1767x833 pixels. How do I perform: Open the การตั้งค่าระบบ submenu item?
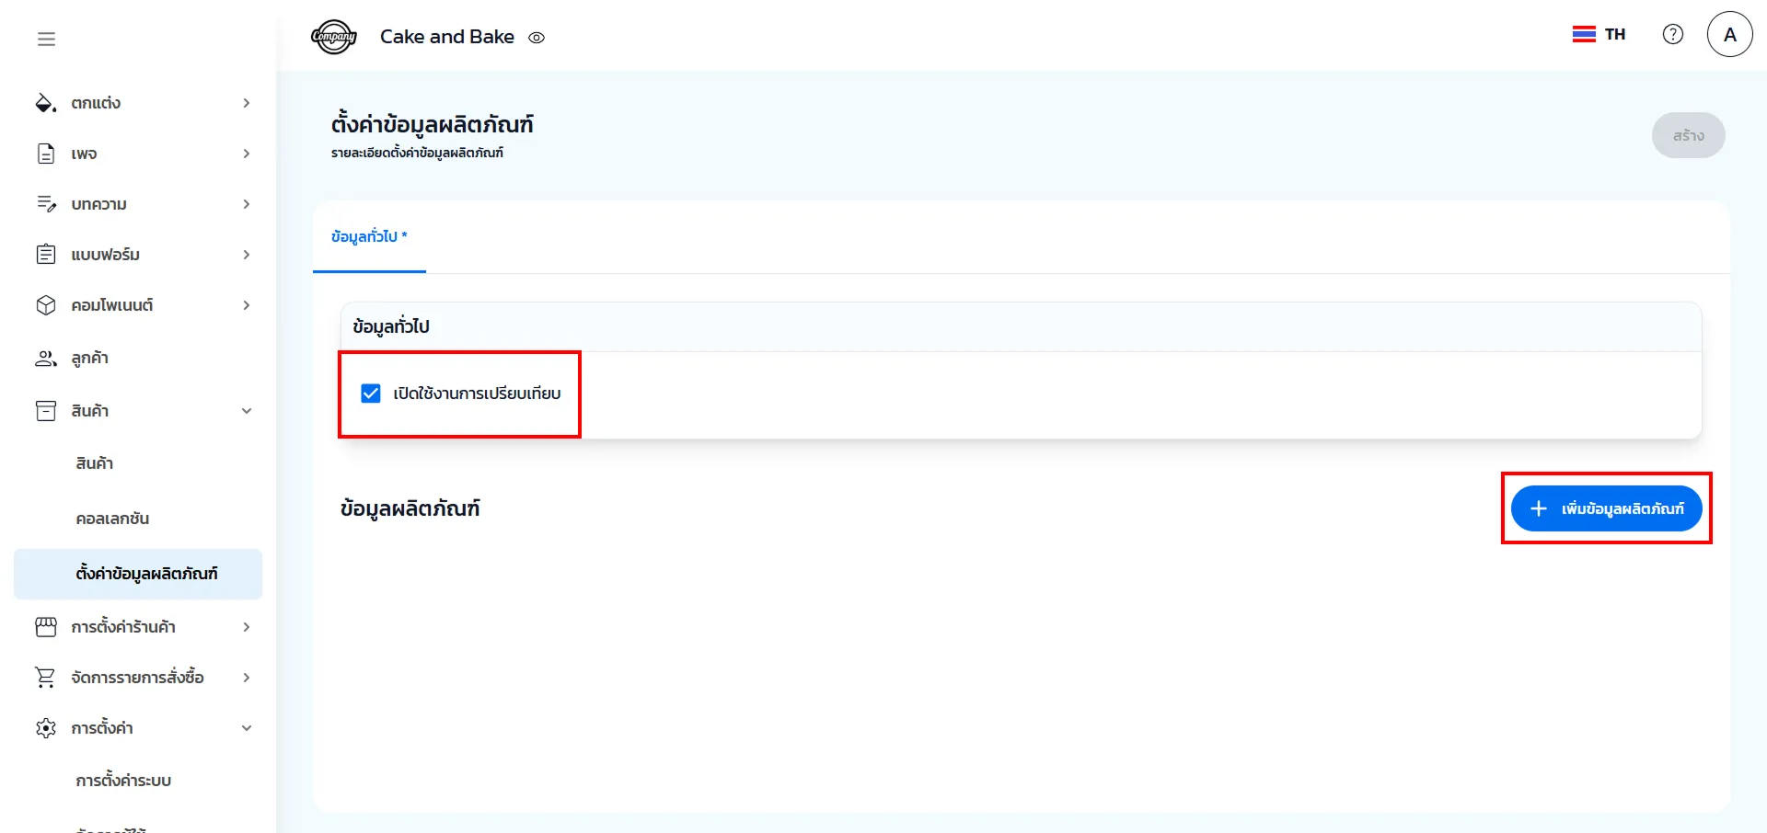(123, 781)
